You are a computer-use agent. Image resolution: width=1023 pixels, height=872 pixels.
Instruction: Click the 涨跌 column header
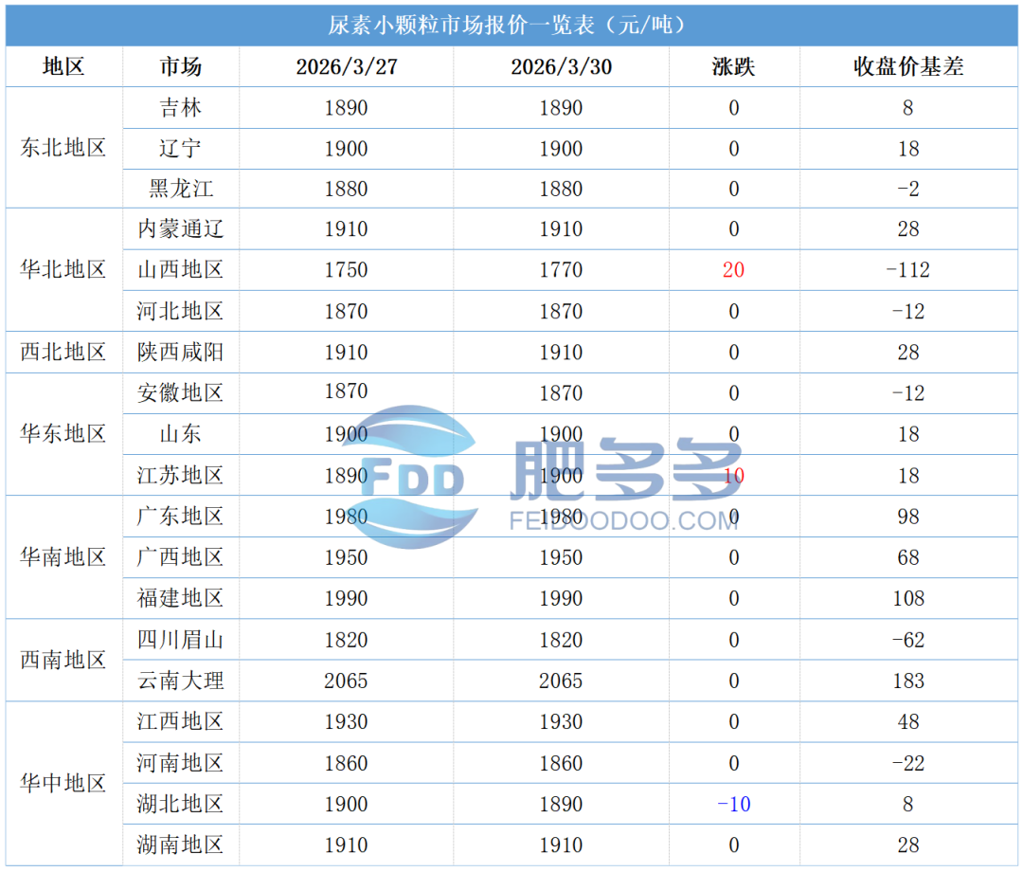734,66
